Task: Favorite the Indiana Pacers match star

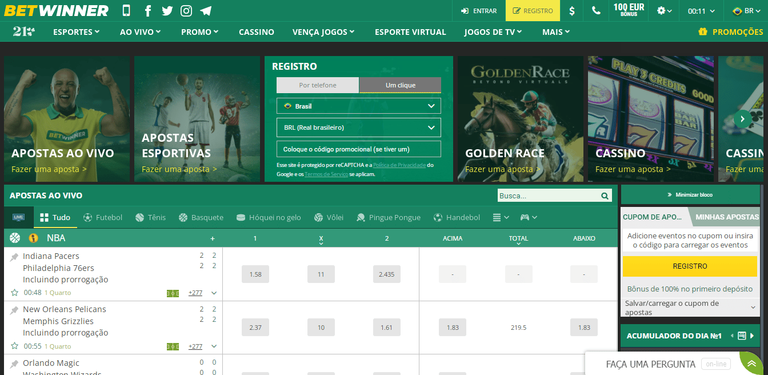Action: click(15, 293)
